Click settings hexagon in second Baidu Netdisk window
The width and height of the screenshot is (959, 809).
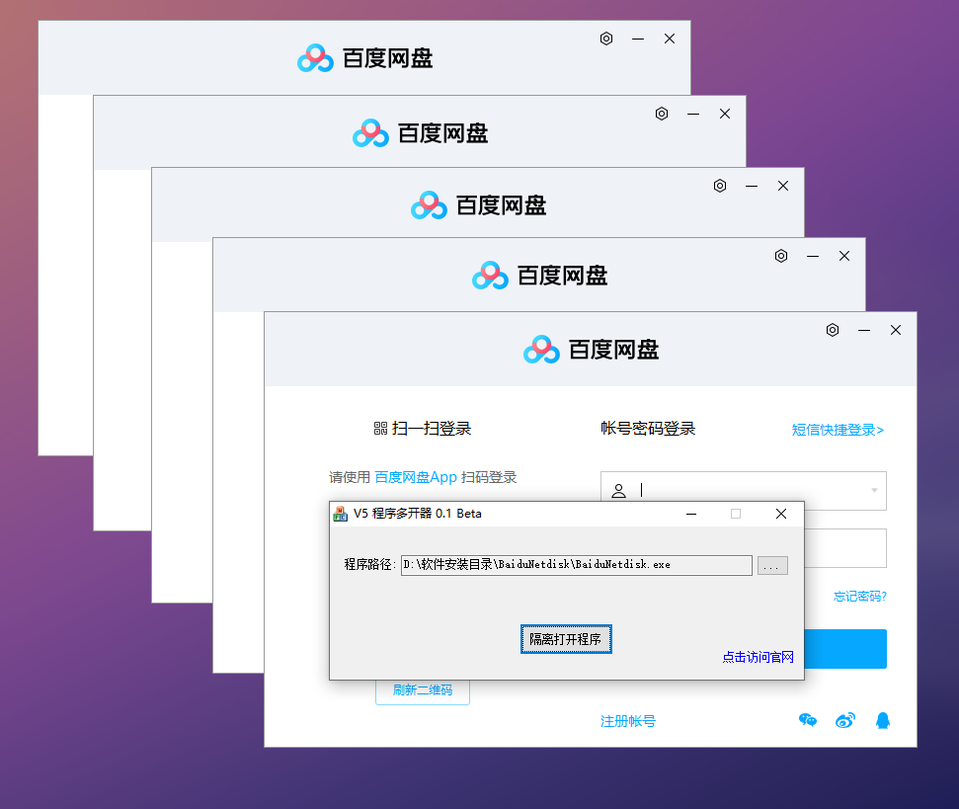(x=662, y=114)
